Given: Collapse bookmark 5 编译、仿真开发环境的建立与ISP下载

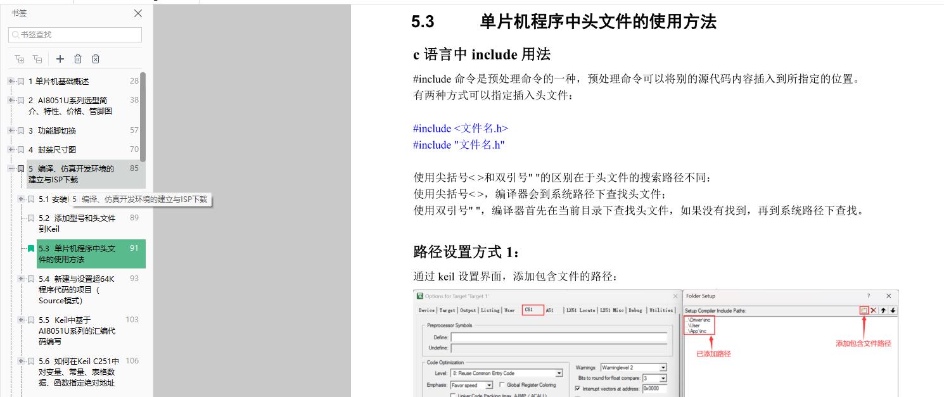Looking at the screenshot, I should tap(11, 168).
